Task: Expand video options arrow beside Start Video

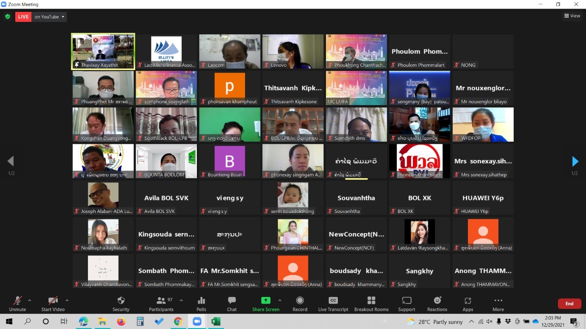Action: click(67, 300)
